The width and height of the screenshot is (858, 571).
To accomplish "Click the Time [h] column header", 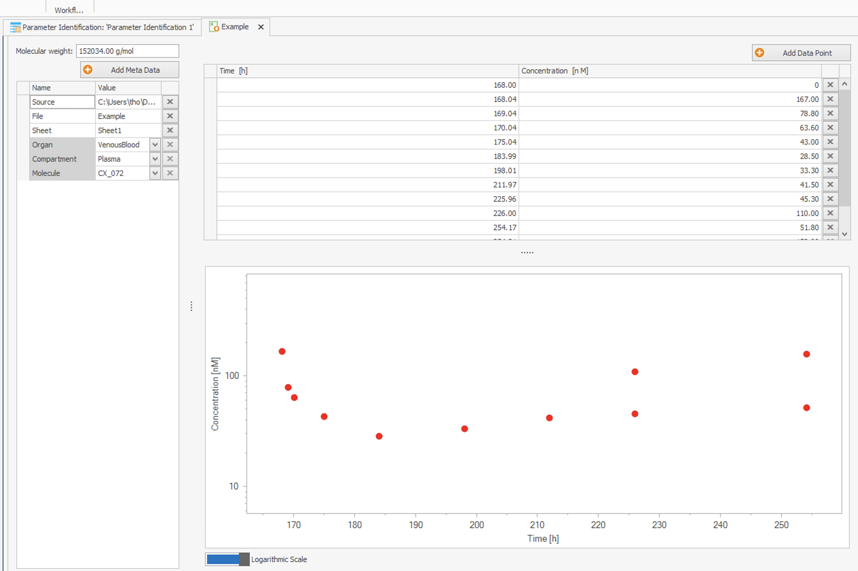I will 368,71.
